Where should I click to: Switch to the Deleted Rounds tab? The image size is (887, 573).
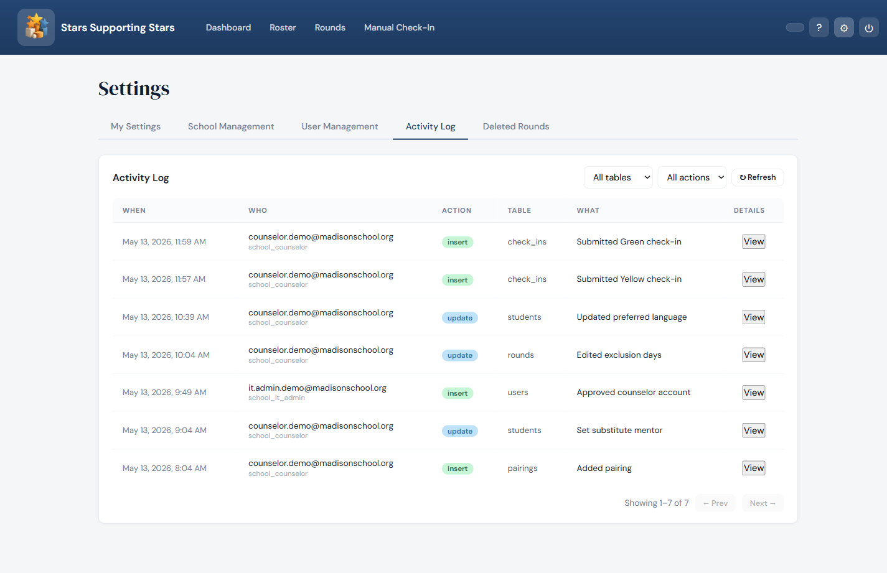point(516,126)
